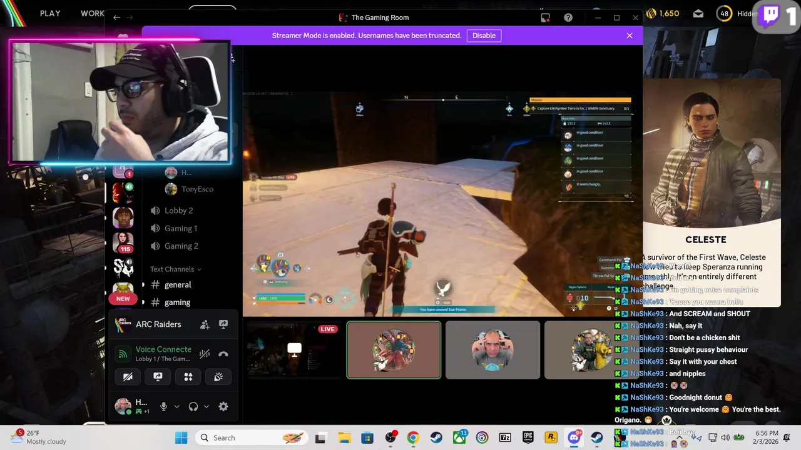The image size is (801, 450).
Task: Open weather widget showing 26°F
Action: click(x=38, y=437)
